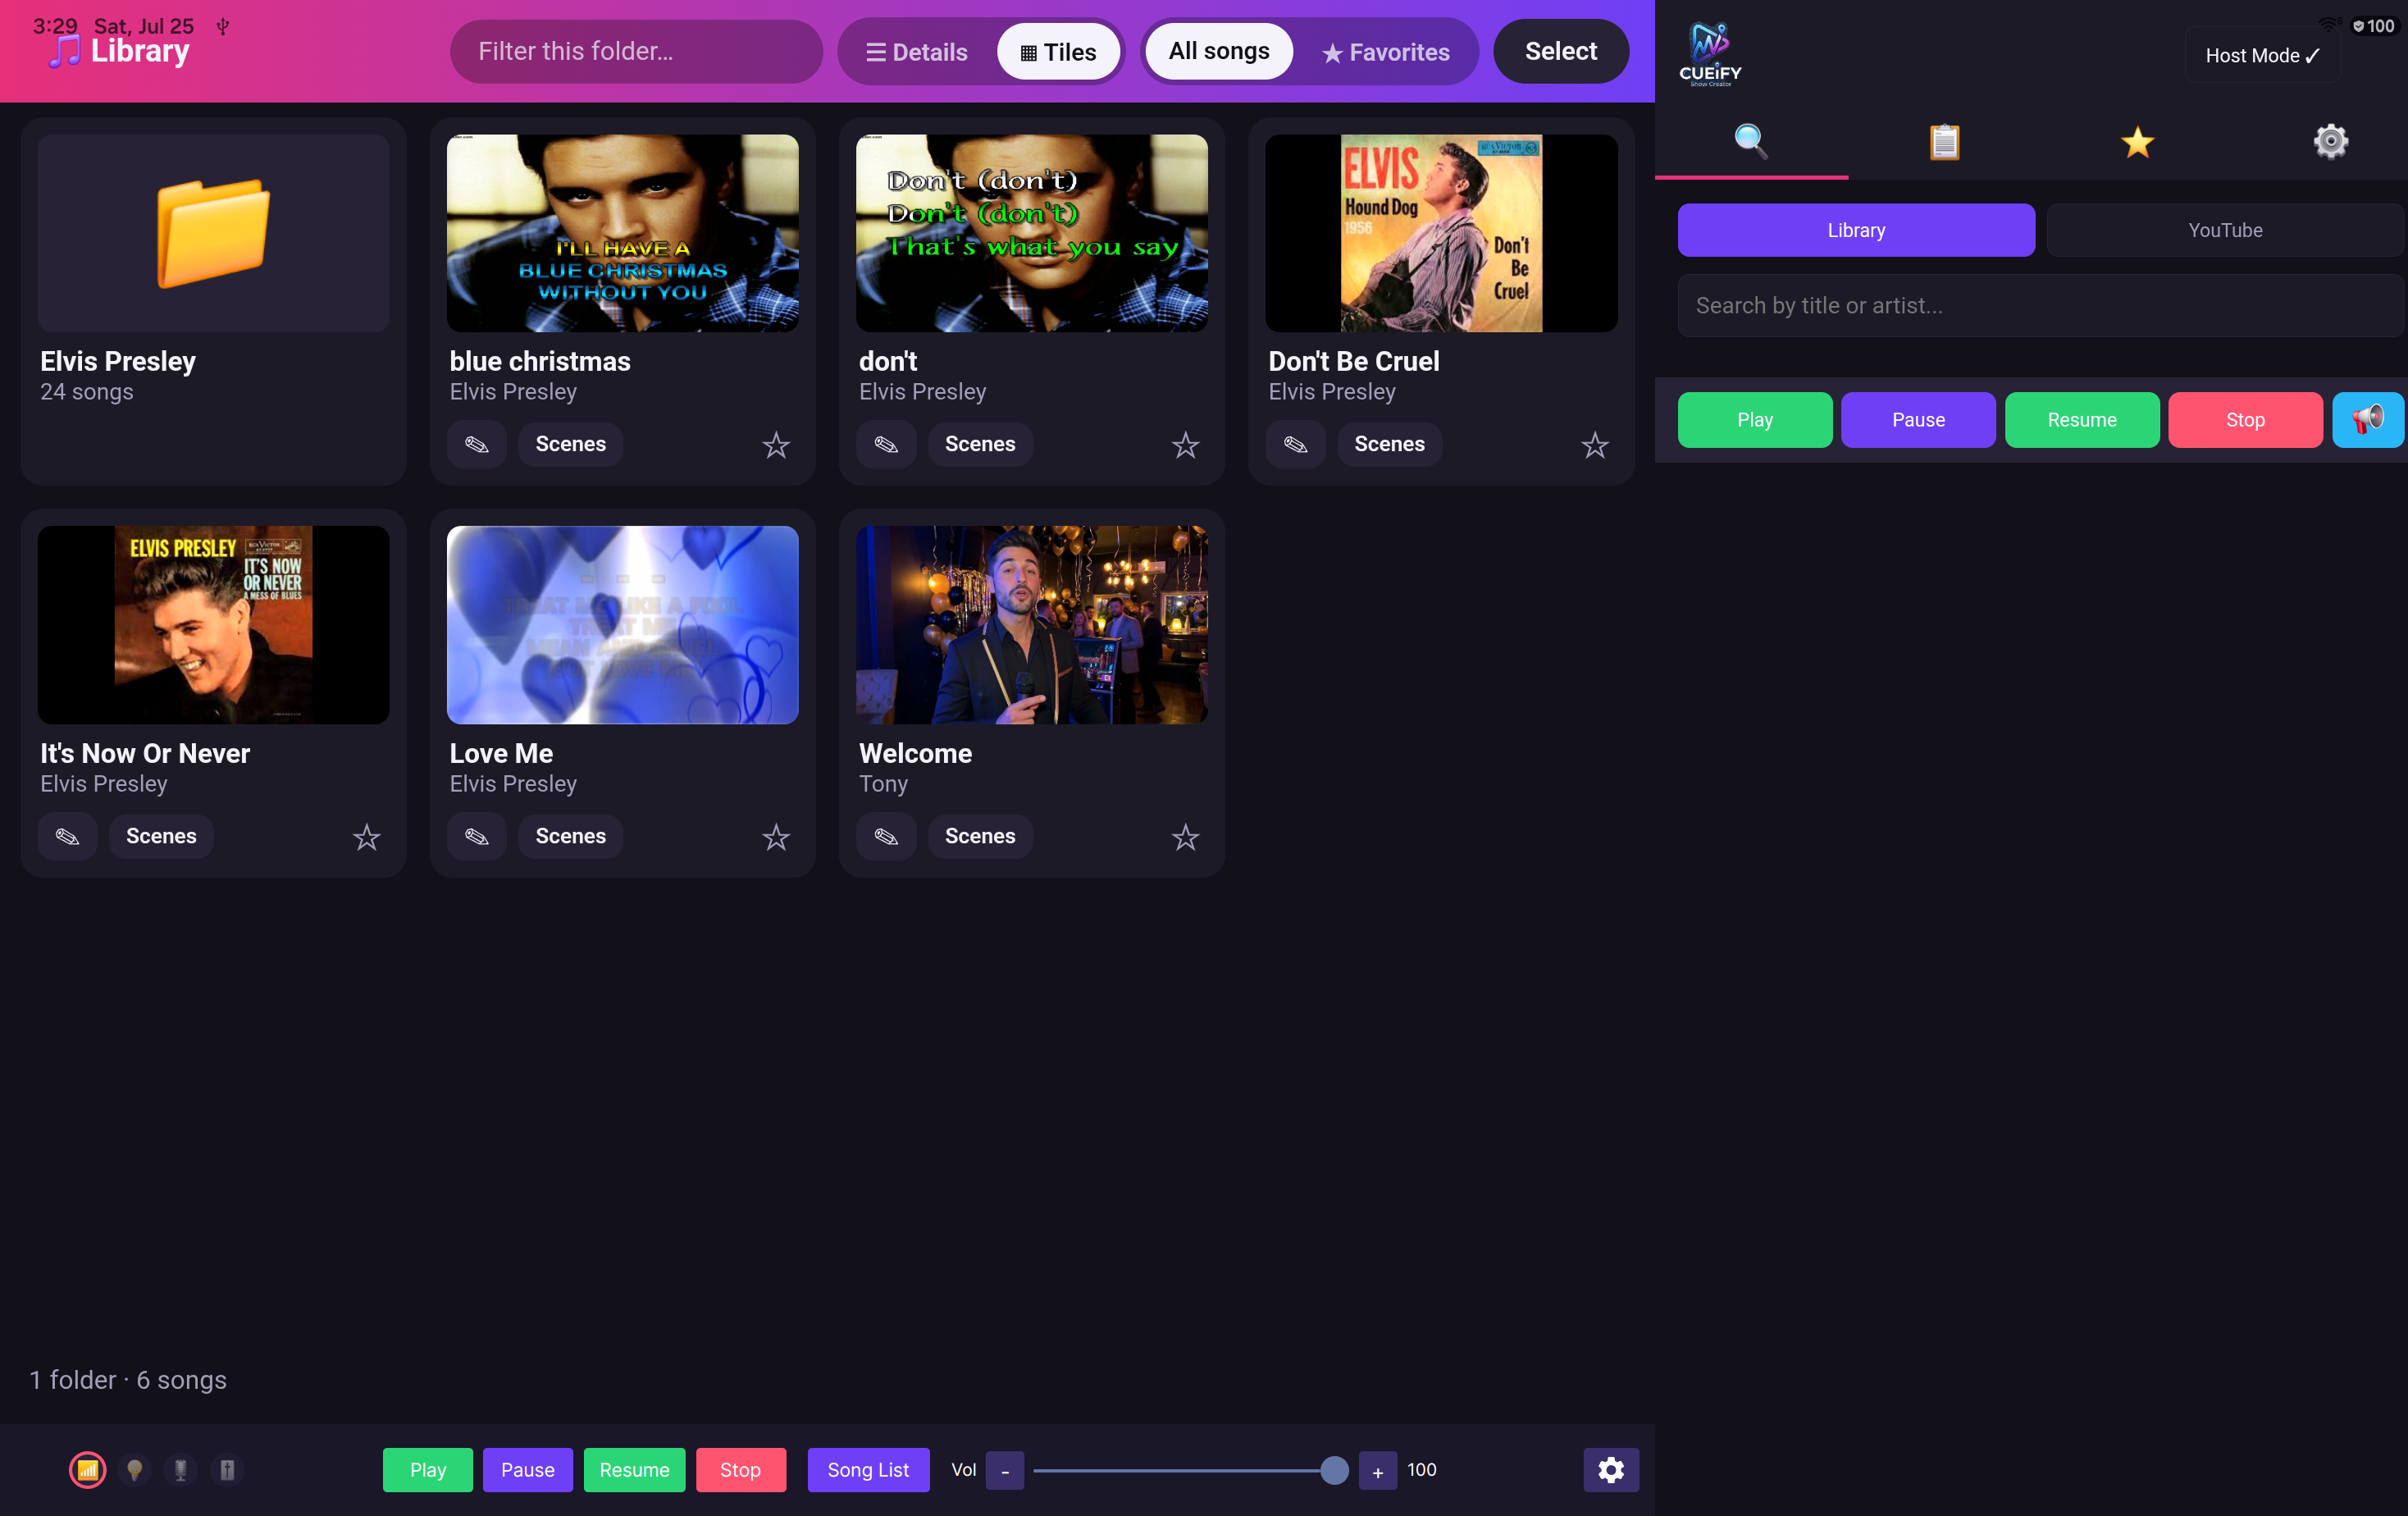Click the don't song thumbnail image
This screenshot has width=2408, height=1516.
click(x=1032, y=233)
